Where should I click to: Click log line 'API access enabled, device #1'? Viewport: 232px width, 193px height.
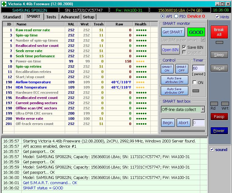pyautogui.click(x=50, y=146)
